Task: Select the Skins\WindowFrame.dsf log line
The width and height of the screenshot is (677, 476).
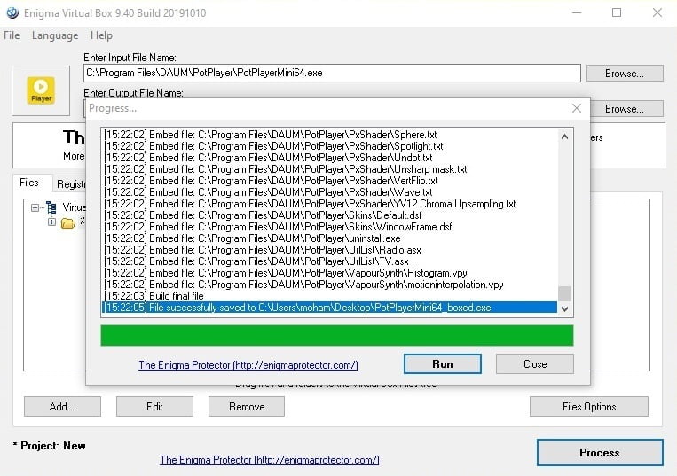Action: 329,227
